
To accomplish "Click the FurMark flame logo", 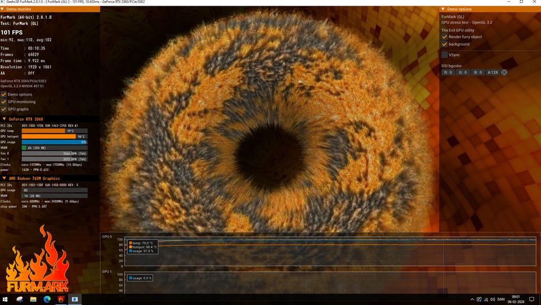I will click(x=37, y=259).
